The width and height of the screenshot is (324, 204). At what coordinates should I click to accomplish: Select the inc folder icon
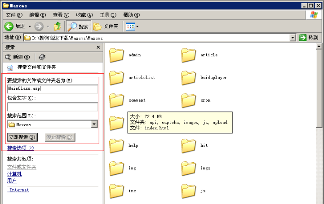coord(116,191)
